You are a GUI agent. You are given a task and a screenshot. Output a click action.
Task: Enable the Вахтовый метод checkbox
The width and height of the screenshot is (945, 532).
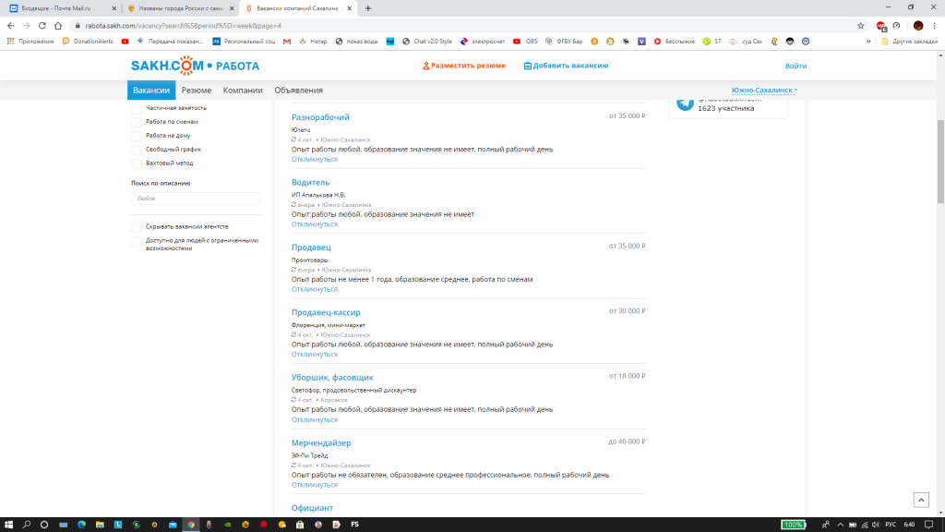click(136, 163)
